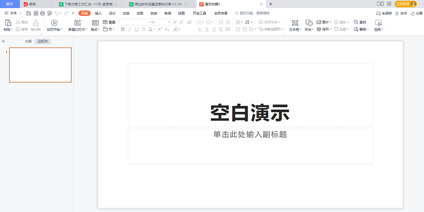Switch to the 插入 ribbon tab
The height and width of the screenshot is (212, 424).
point(98,13)
